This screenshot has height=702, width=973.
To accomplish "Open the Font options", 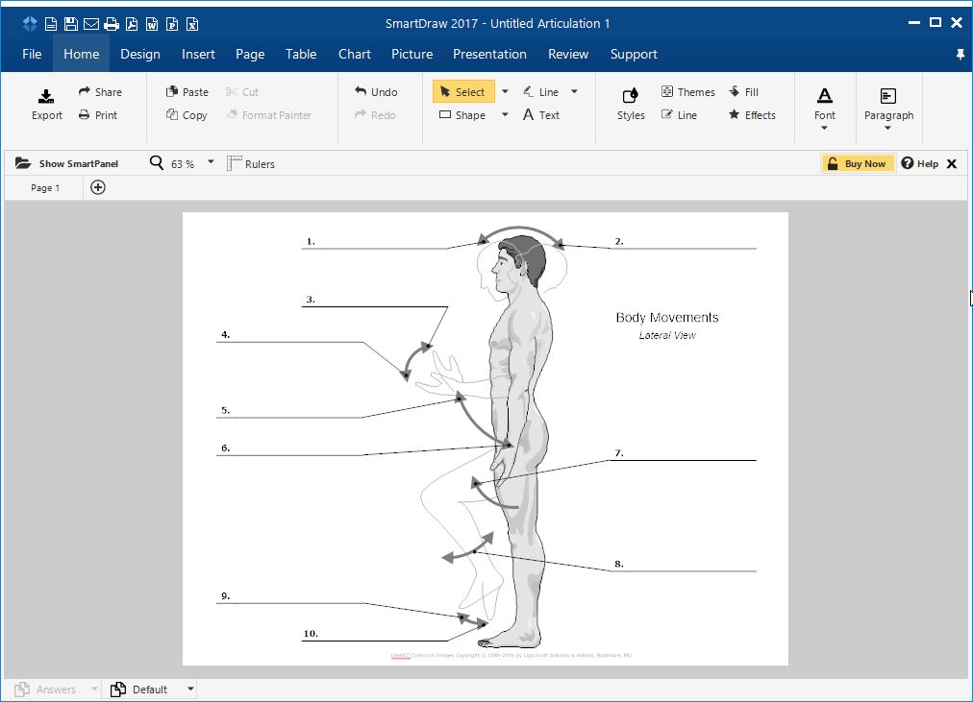I will click(824, 106).
